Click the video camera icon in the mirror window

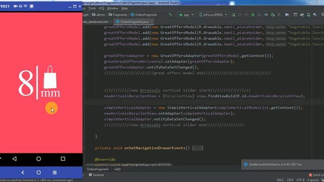tap(15, 6)
